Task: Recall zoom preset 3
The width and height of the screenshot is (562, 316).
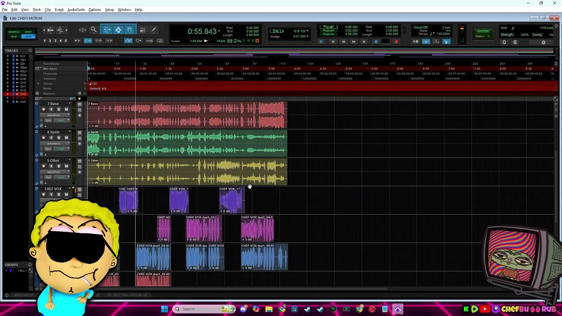Action: coord(55,41)
